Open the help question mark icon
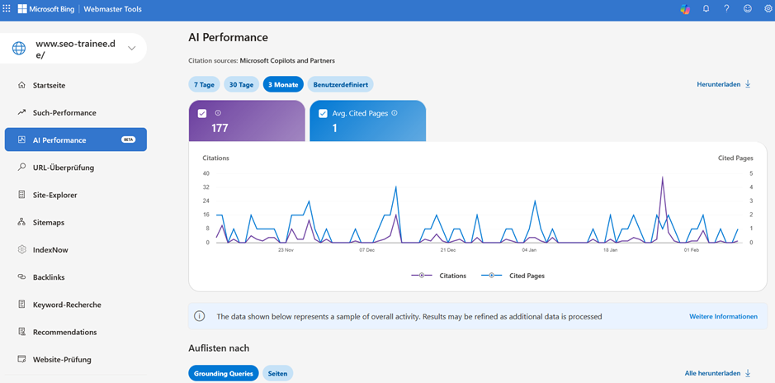This screenshot has height=383, width=775. pyautogui.click(x=726, y=9)
